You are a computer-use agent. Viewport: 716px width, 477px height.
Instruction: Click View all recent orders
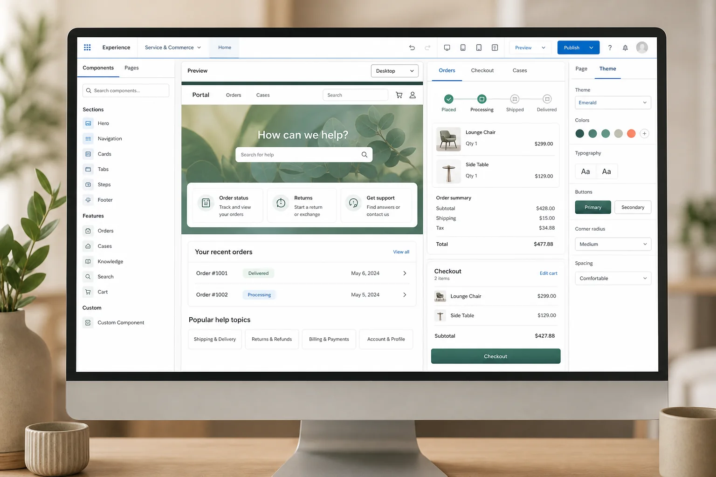(x=401, y=252)
